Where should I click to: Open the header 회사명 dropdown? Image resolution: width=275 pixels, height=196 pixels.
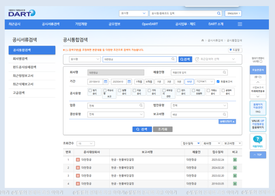[133, 13]
